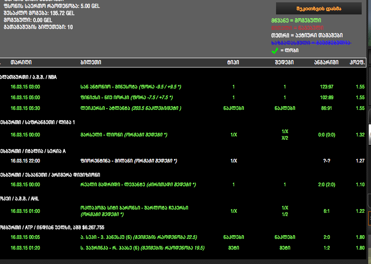This screenshot has height=264, width=371.
Task: Click the ჰოკეი / ა.შ.შ. / AHL group heading
Action: [20, 198]
